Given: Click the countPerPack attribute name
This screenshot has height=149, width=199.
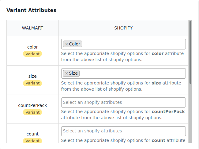Looking at the screenshot, I should tap(32, 105).
